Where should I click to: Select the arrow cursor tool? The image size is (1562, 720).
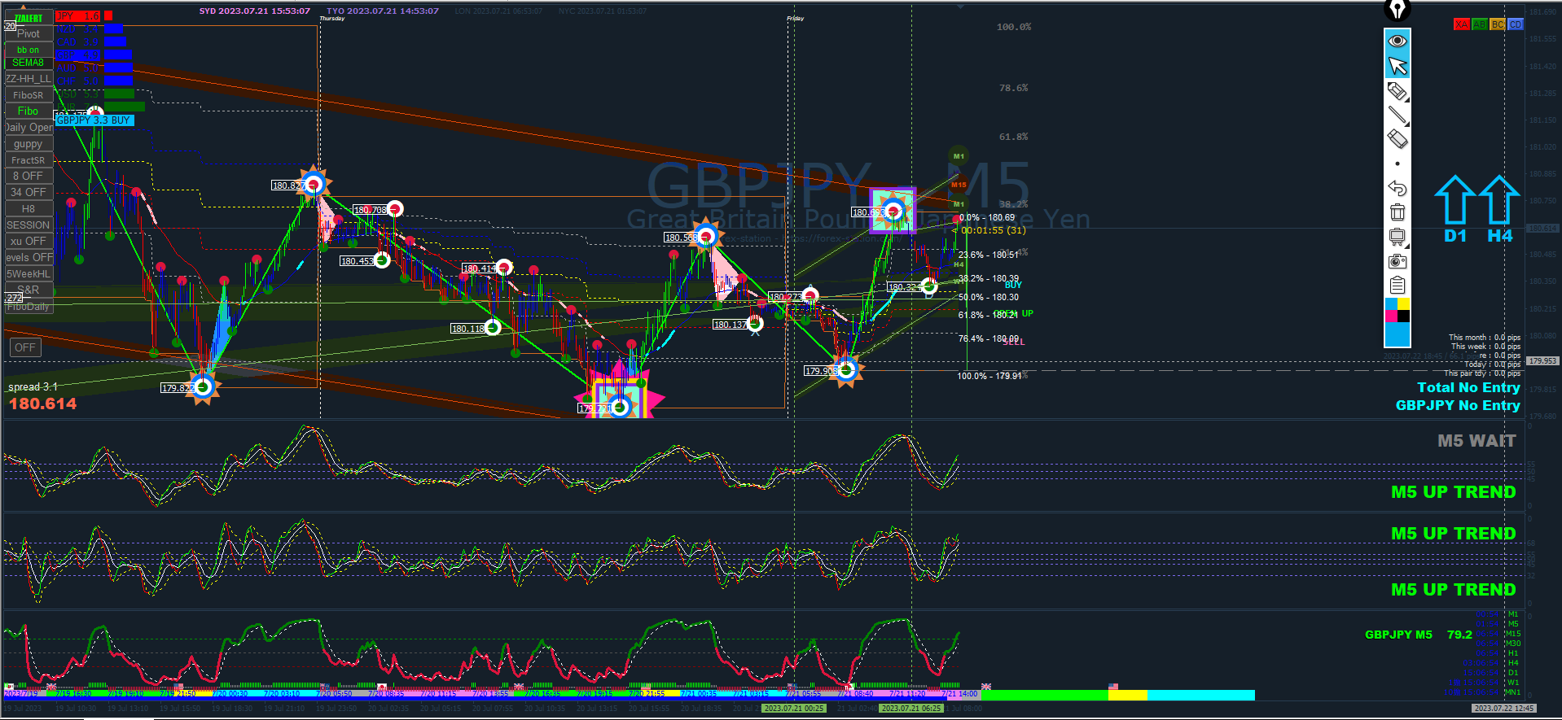tap(1397, 66)
